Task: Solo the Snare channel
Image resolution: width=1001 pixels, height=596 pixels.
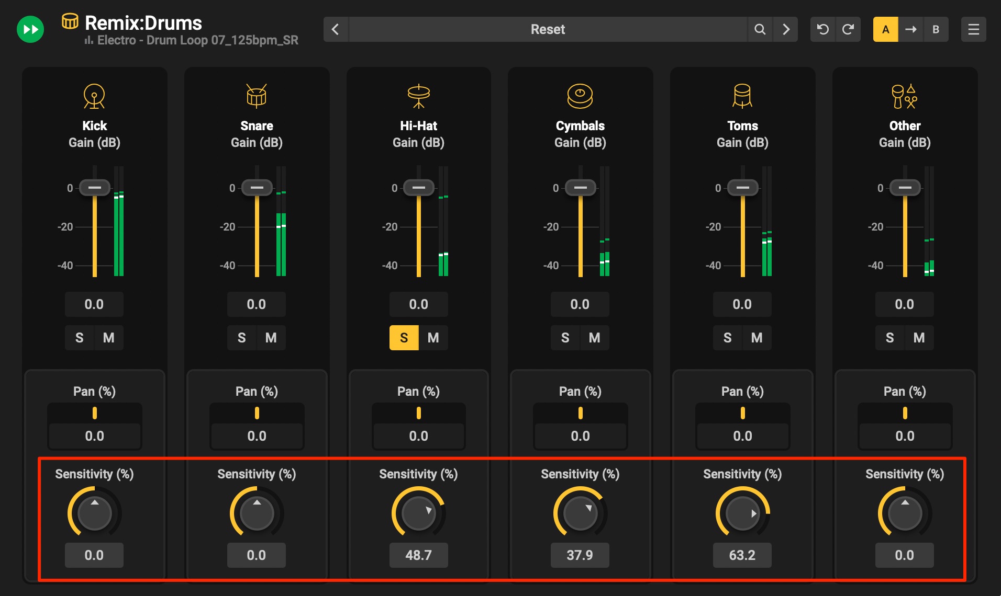Action: (242, 338)
